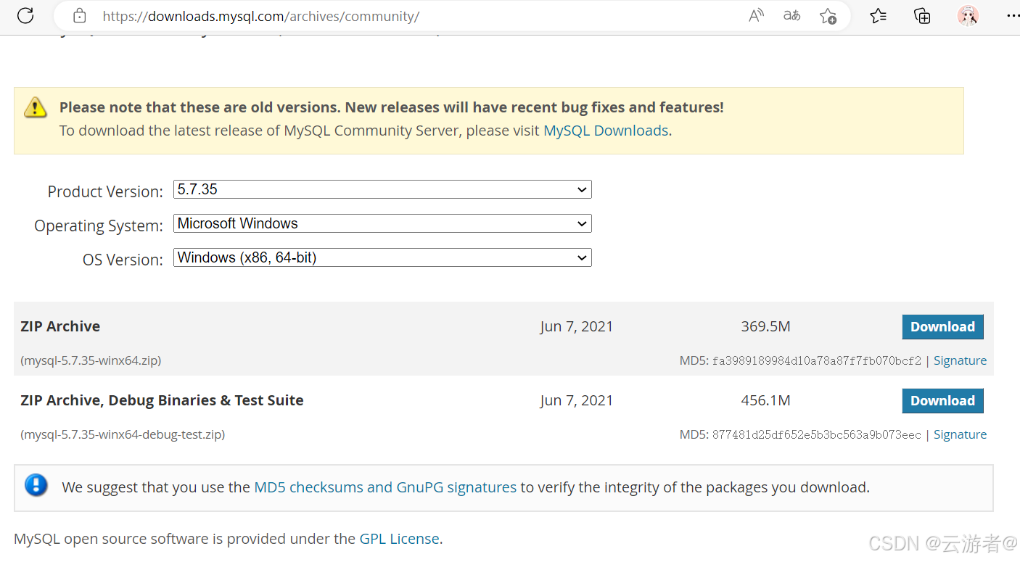The width and height of the screenshot is (1020, 562).
Task: Download the ZIP Archive 369.5M
Action: (x=942, y=327)
